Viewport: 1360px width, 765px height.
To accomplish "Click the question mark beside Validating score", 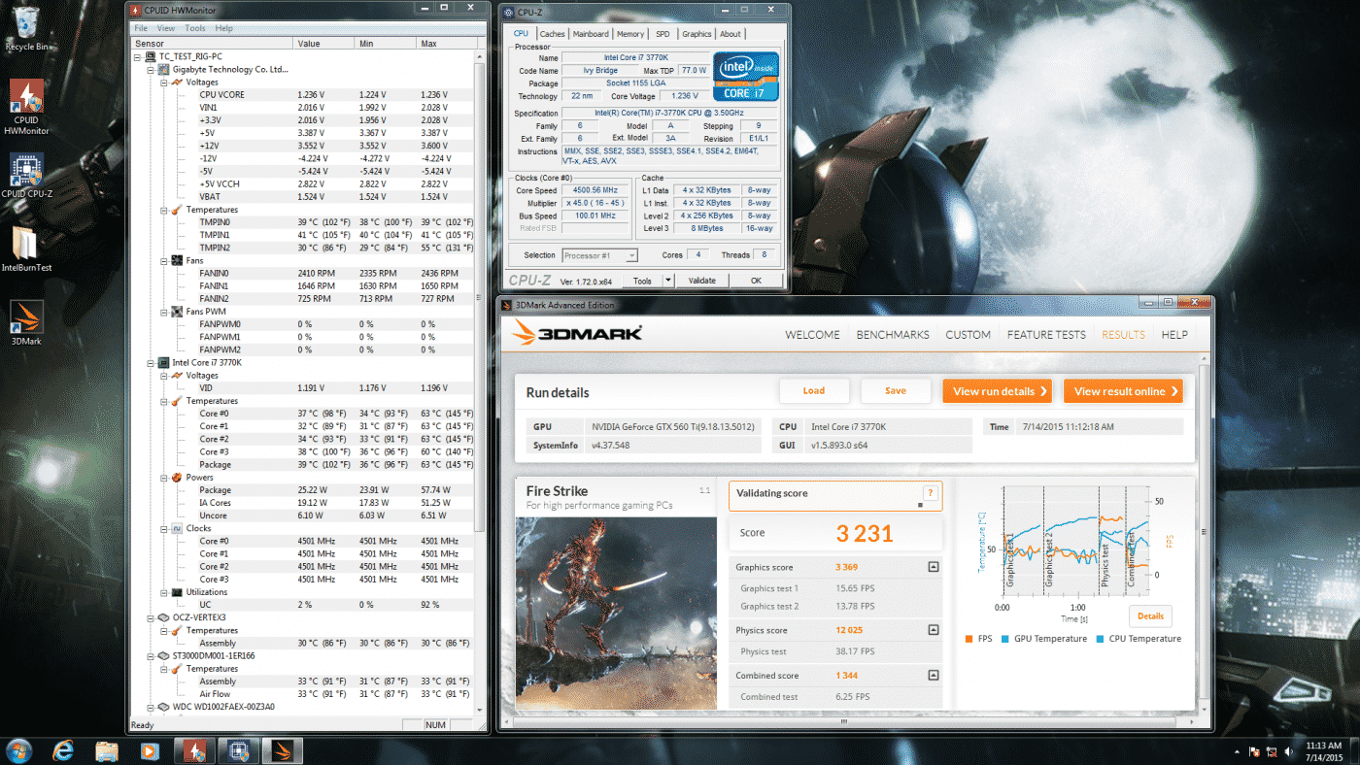I will [930, 493].
